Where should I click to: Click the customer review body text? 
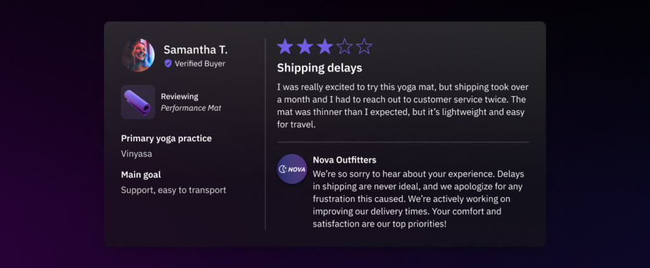[402, 106]
